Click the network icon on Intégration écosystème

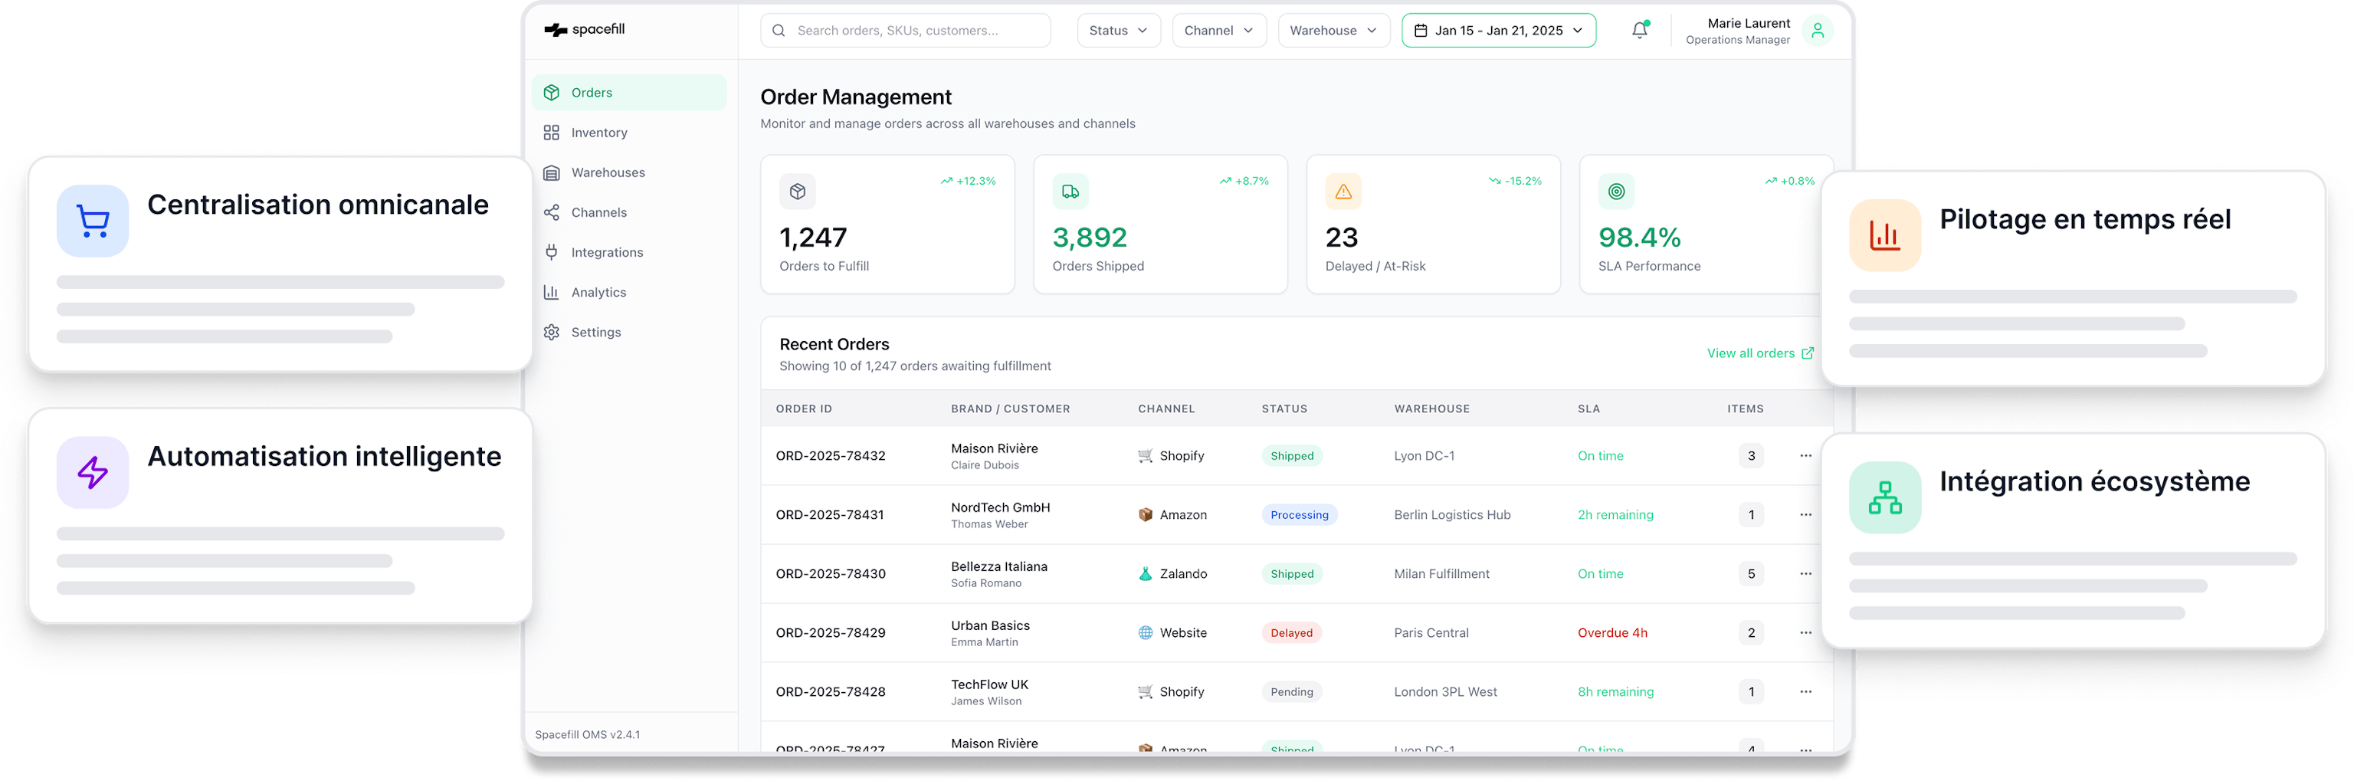[1884, 497]
